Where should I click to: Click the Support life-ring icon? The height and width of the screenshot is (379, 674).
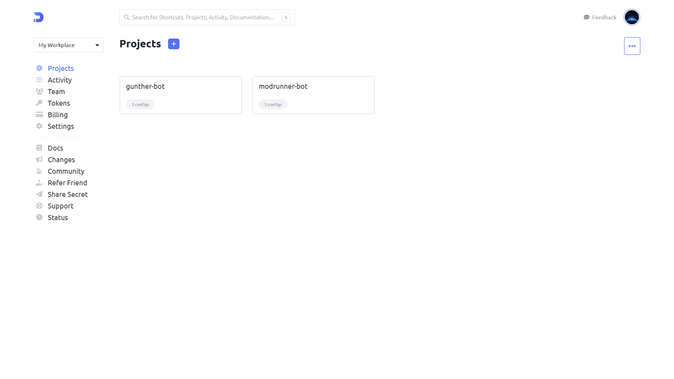pos(39,206)
